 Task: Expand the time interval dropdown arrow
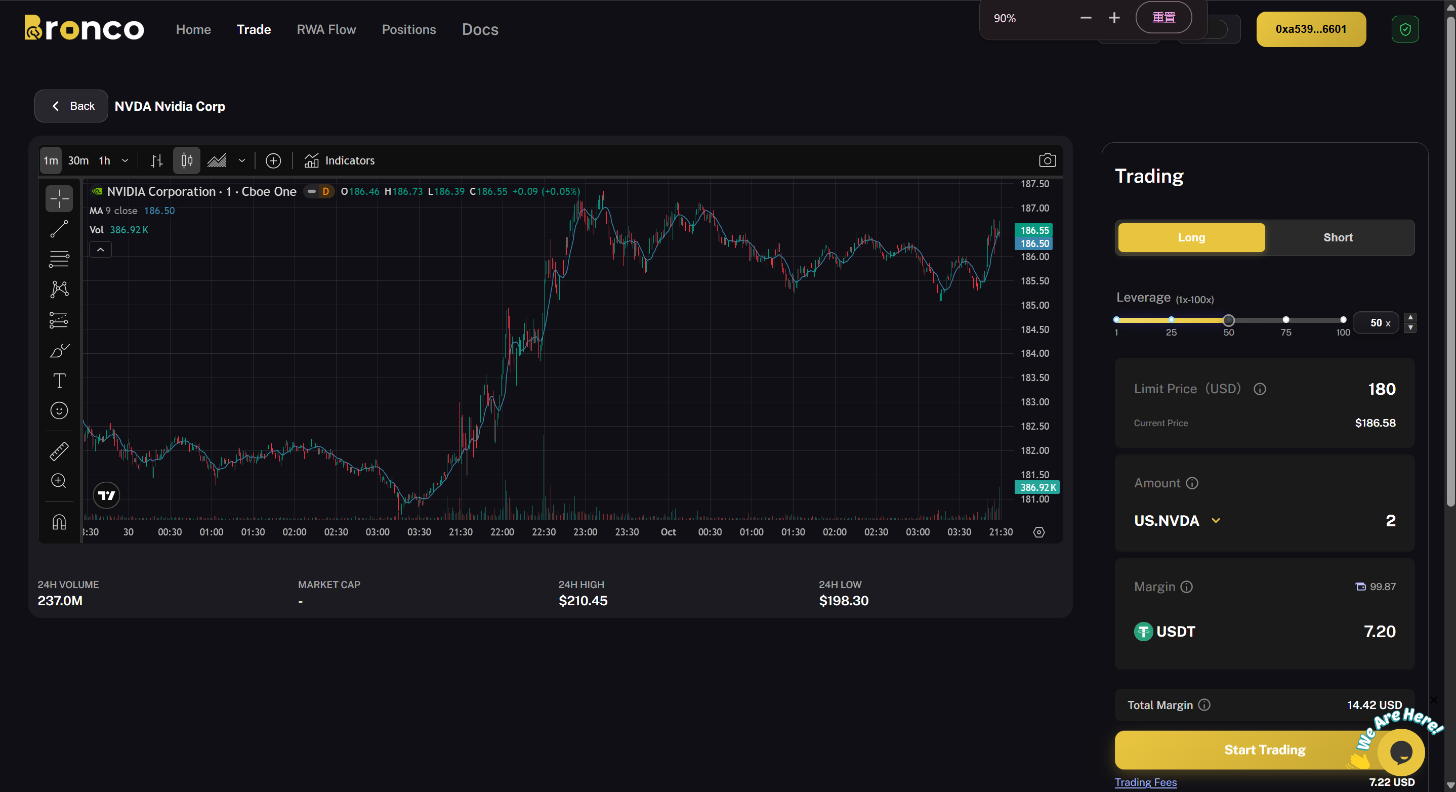pyautogui.click(x=125, y=161)
